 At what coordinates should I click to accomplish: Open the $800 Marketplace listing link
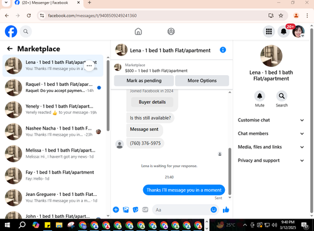[156, 71]
